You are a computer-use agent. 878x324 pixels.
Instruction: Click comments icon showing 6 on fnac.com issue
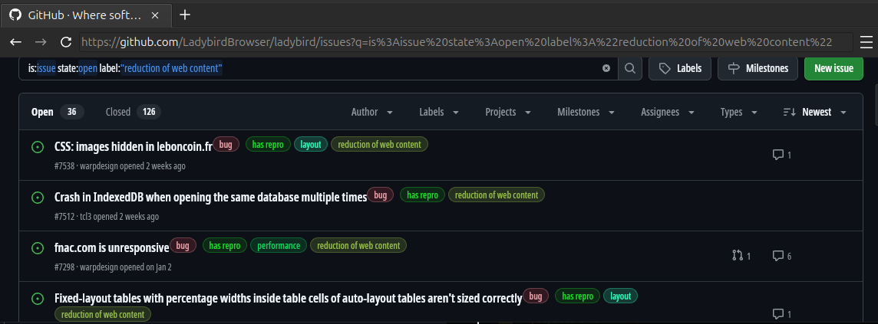click(777, 256)
